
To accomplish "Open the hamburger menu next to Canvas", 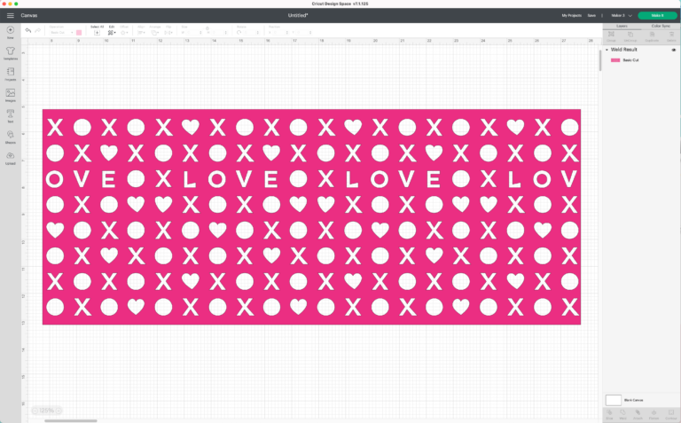I will [11, 15].
